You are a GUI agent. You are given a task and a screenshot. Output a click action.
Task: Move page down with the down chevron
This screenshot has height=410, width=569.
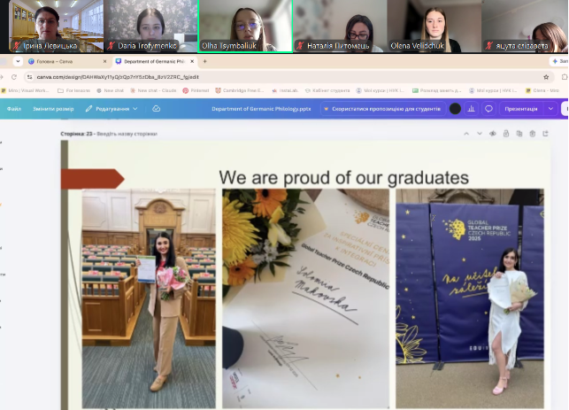coord(480,134)
